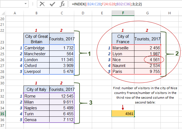Select the Nice tourists cell 4 561
Screen dimensions: 182x129
pos(148,60)
